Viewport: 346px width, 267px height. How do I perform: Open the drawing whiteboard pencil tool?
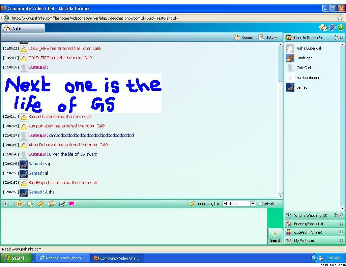pos(62,204)
